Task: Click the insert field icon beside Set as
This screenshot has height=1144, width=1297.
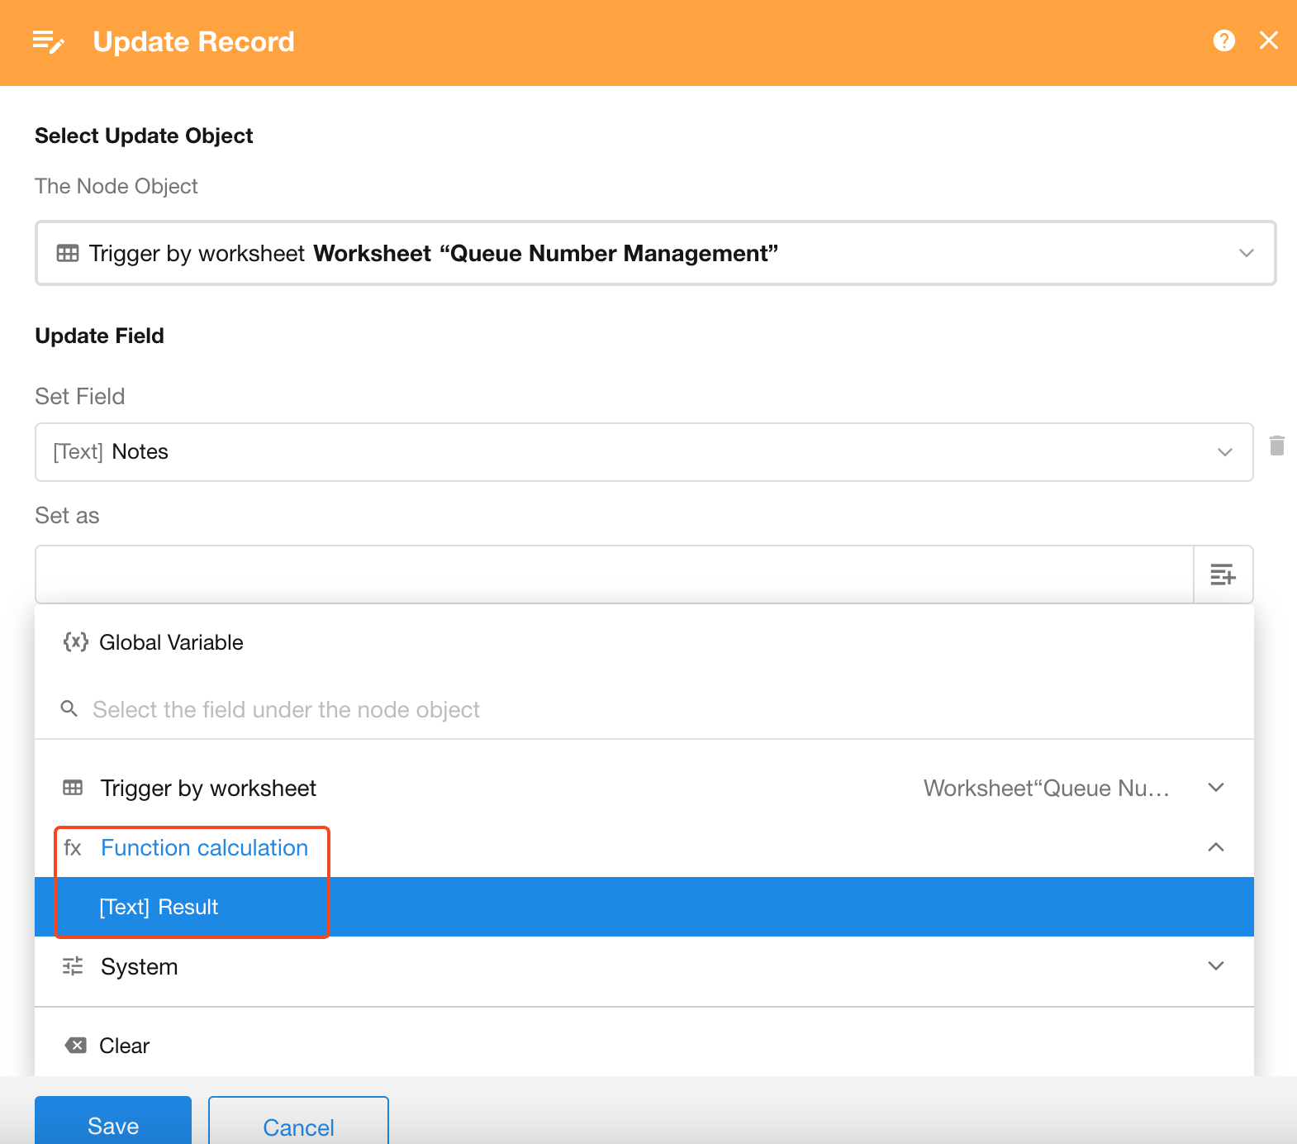Action: (x=1223, y=574)
